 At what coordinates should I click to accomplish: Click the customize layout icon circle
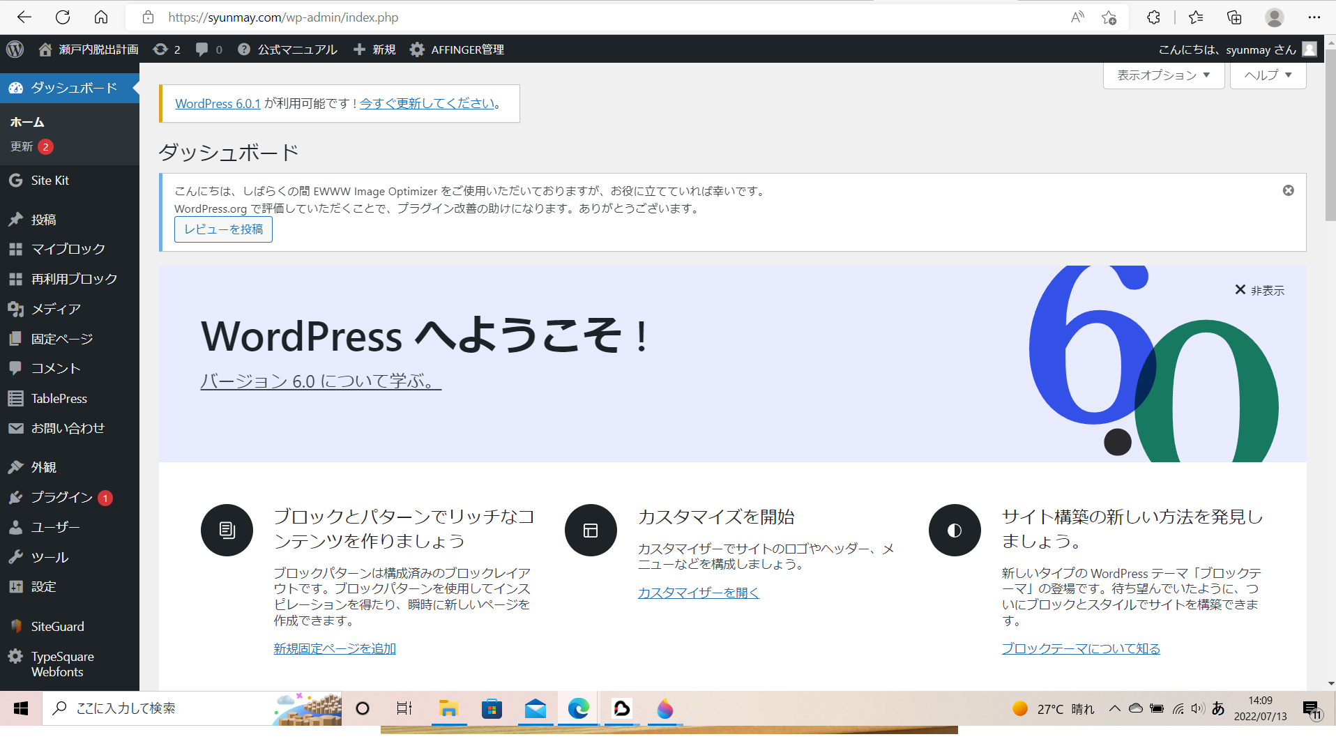tap(591, 530)
